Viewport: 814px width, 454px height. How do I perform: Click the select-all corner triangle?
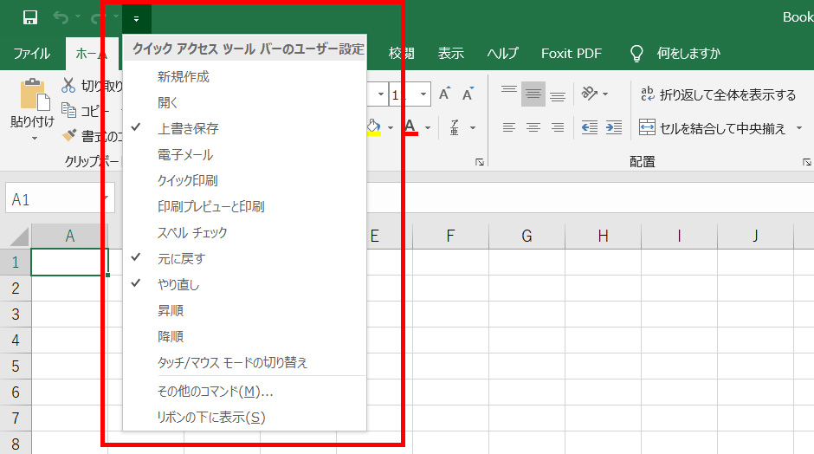coord(19,237)
